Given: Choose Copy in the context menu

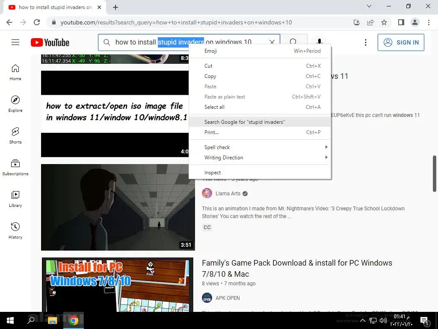Looking at the screenshot, I should coord(260,76).
